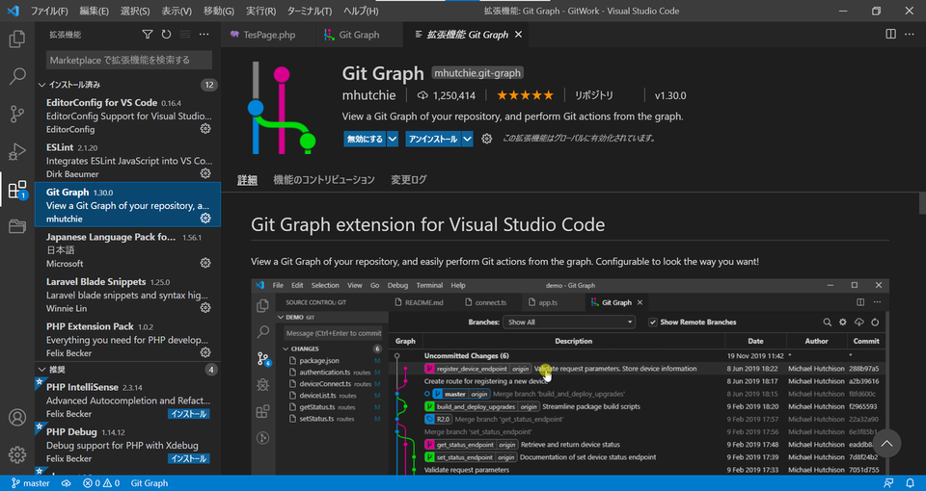This screenshot has height=491, width=926.
Task: Open gear for ESLint extension
Action: click(x=205, y=173)
